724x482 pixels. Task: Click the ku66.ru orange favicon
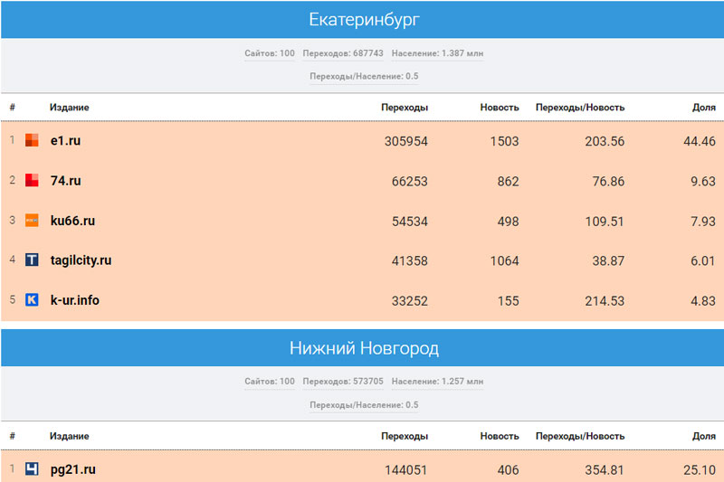[x=32, y=221]
